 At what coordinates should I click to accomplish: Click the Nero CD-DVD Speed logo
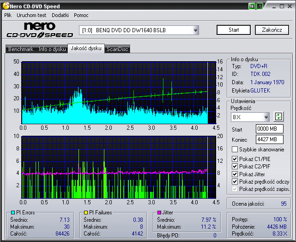(x=40, y=30)
